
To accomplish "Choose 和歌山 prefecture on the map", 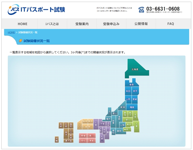I will (102, 139).
